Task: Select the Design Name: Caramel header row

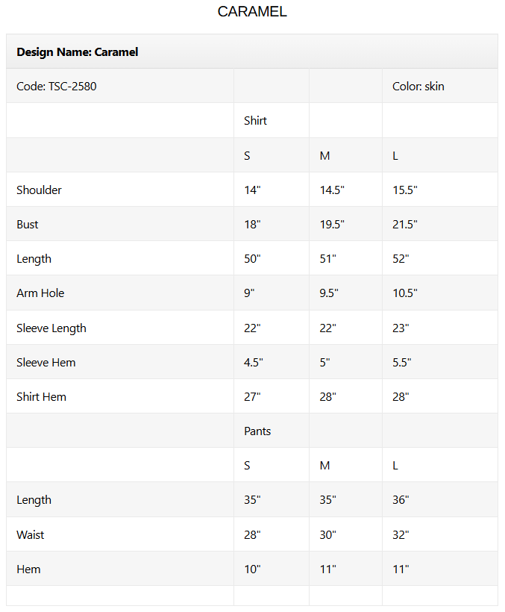Action: 78,52
